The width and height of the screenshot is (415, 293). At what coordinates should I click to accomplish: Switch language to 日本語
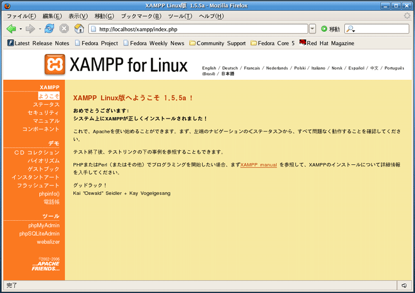click(228, 74)
